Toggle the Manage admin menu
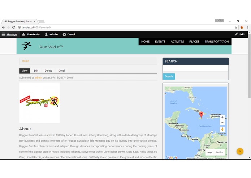The image size is (251, 178). point(9,34)
